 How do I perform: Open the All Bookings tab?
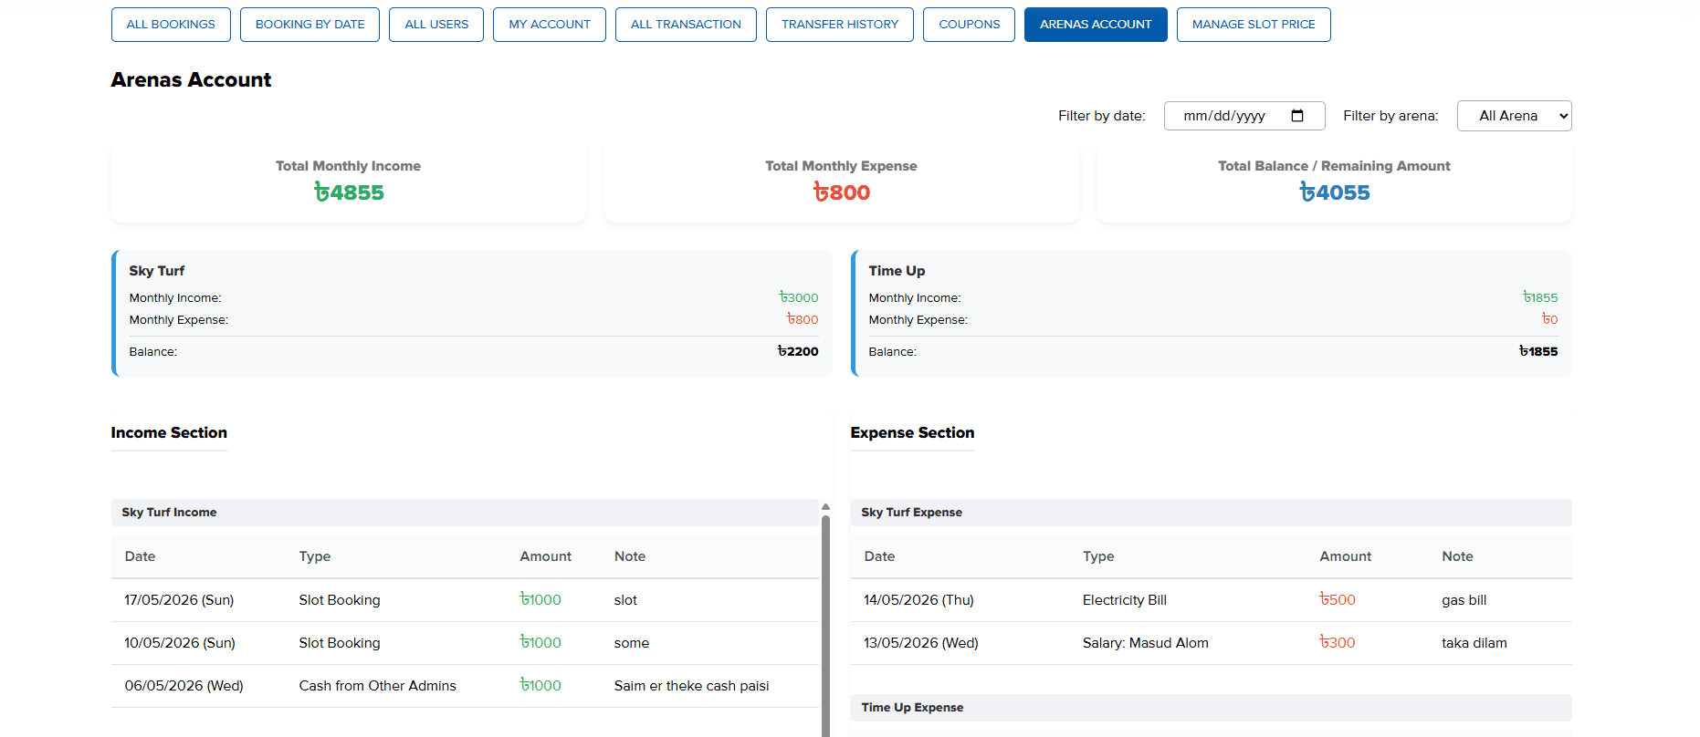pyautogui.click(x=171, y=25)
